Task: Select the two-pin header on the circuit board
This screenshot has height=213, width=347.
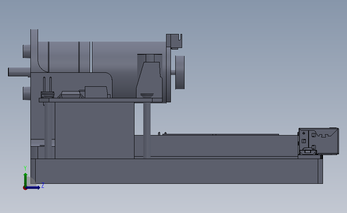Action: pos(47,88)
